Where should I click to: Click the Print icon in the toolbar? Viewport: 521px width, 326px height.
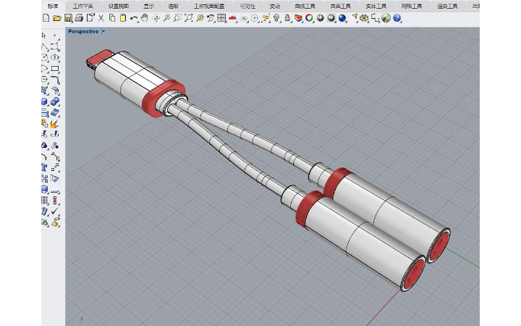[79, 17]
